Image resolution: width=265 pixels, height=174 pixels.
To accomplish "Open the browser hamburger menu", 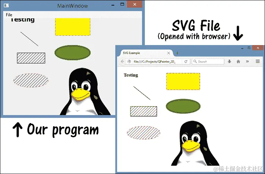I will point(258,61).
